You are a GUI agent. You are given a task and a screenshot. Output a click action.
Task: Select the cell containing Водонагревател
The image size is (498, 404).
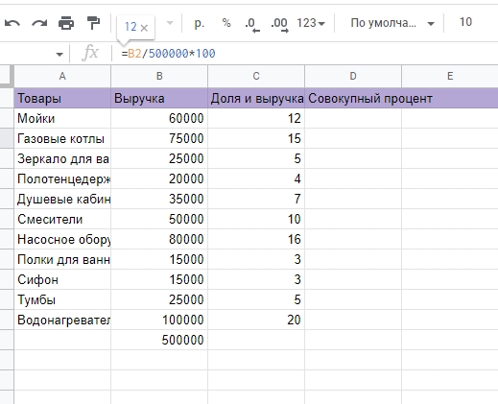coord(62,320)
